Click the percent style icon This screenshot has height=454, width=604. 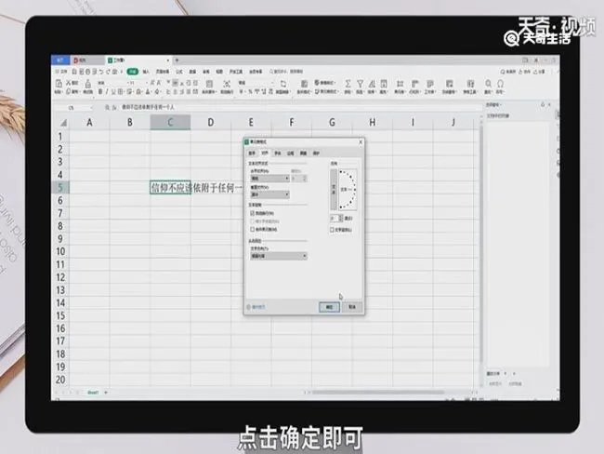coord(250,92)
